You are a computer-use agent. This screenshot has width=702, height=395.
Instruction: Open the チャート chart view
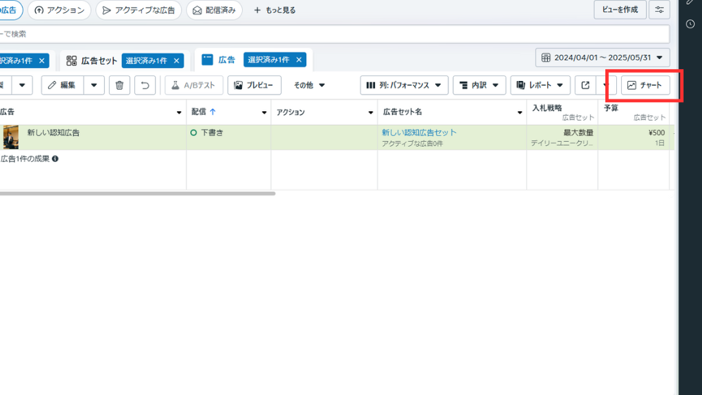click(645, 86)
